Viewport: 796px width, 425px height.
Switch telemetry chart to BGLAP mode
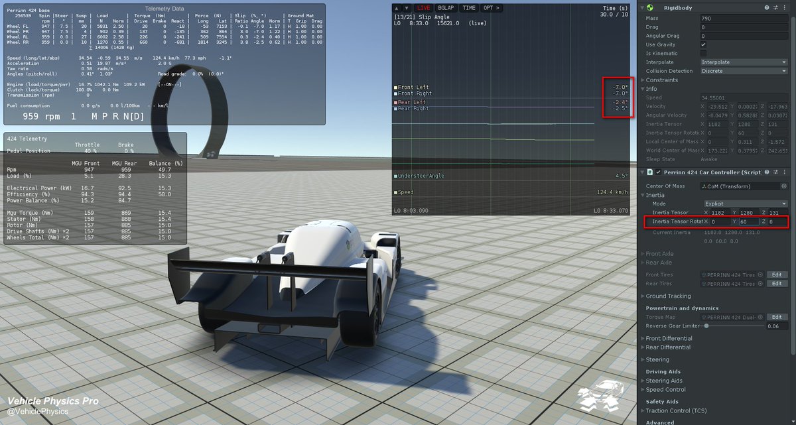[446, 8]
